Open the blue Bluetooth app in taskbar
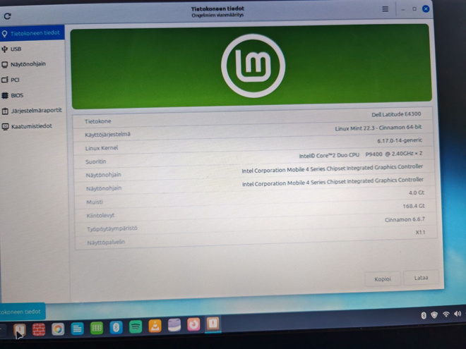The image size is (466, 349). pyautogui.click(x=116, y=328)
